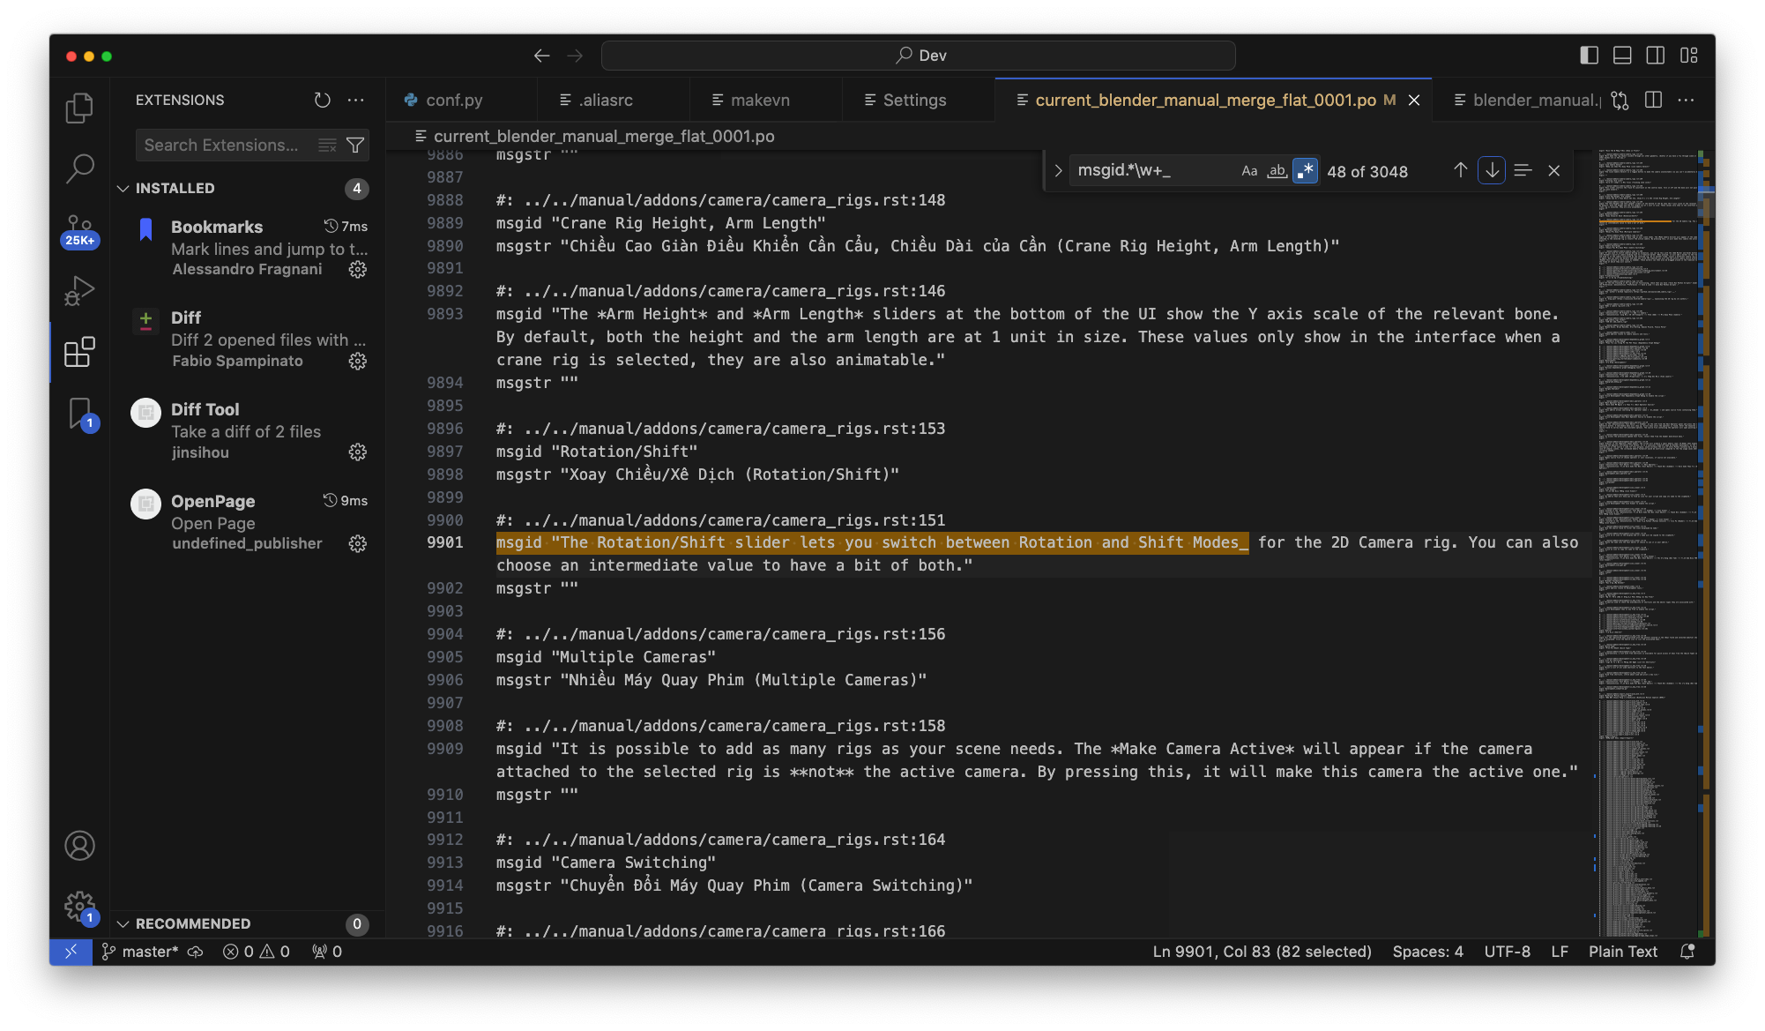Click the refresh Extensions icon

(323, 100)
